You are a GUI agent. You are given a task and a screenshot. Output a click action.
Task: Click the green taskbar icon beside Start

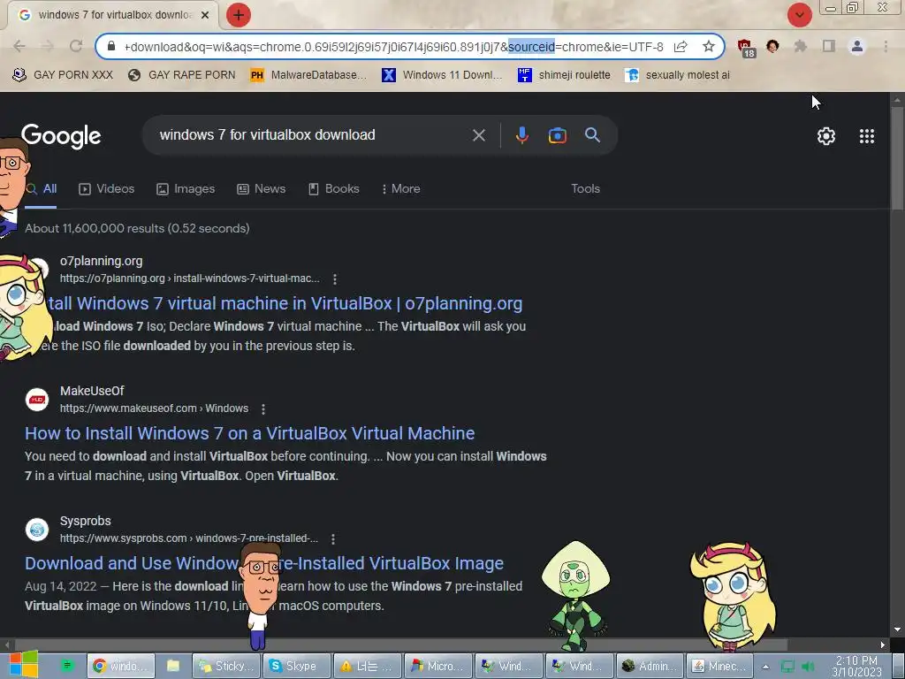tap(66, 666)
